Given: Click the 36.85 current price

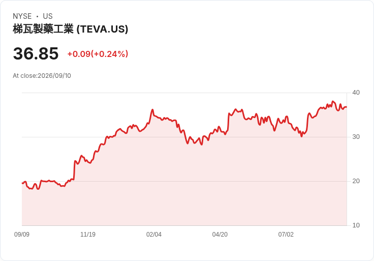Looking at the screenshot, I should point(36,53).
